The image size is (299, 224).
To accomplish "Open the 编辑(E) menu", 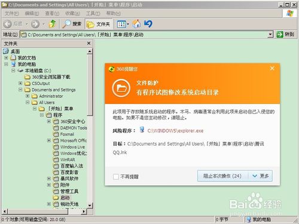I will coord(32,13).
